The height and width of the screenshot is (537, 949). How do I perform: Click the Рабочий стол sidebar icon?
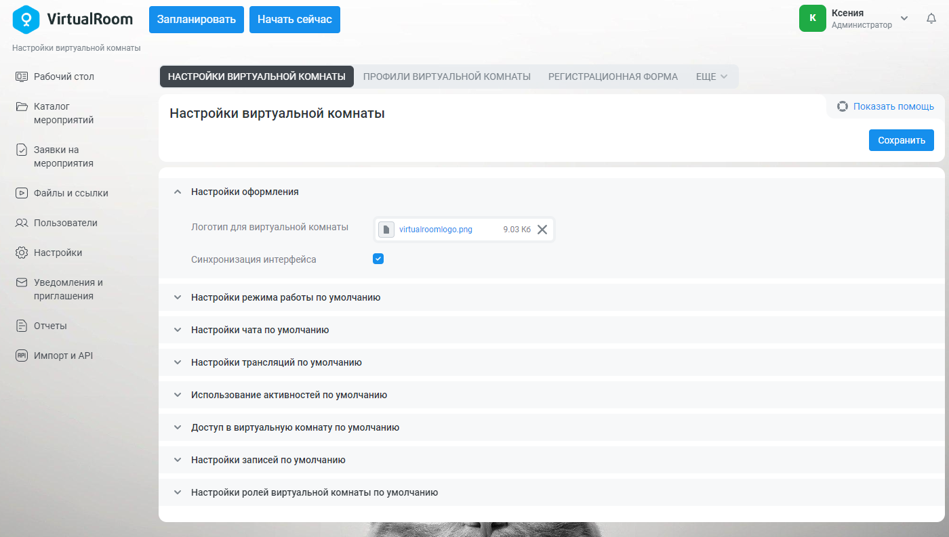coord(22,77)
